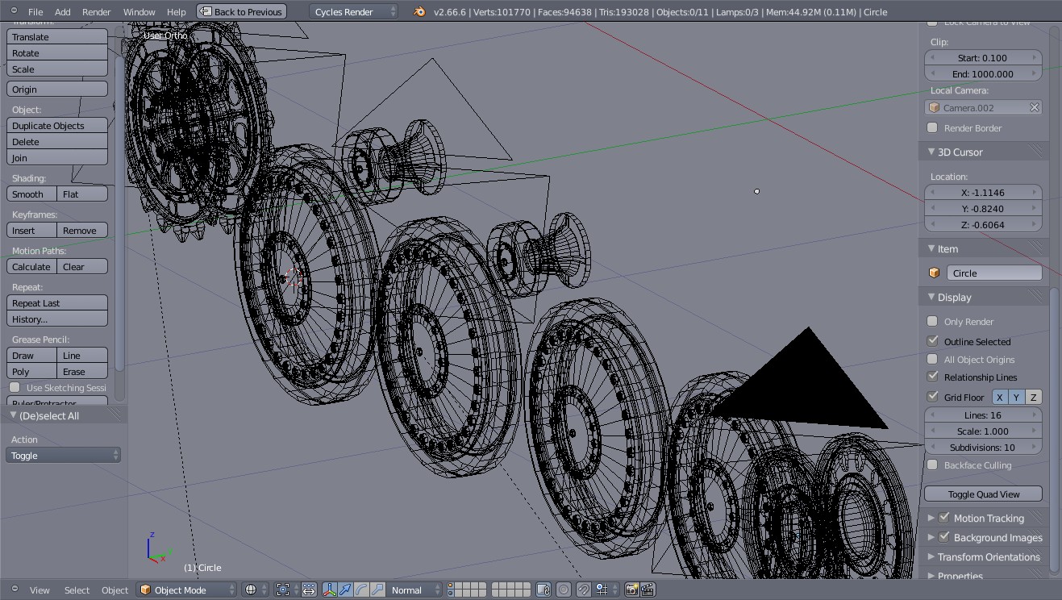Viewport: 1062px width, 600px height.
Task: Open the Cycles Render engine dropdown
Action: tap(354, 11)
